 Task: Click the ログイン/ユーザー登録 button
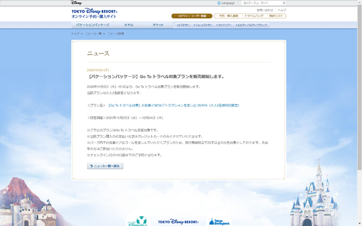coord(192,16)
